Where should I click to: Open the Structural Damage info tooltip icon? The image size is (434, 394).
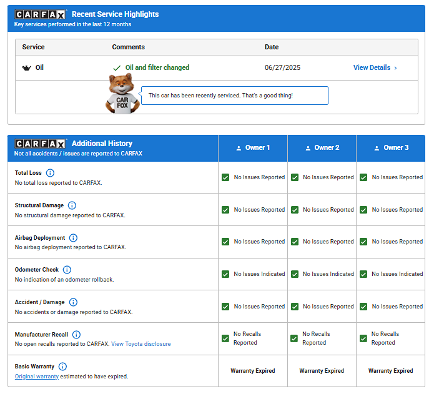[72, 205]
